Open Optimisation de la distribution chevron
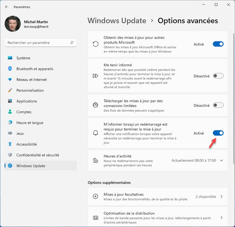 (221, 218)
